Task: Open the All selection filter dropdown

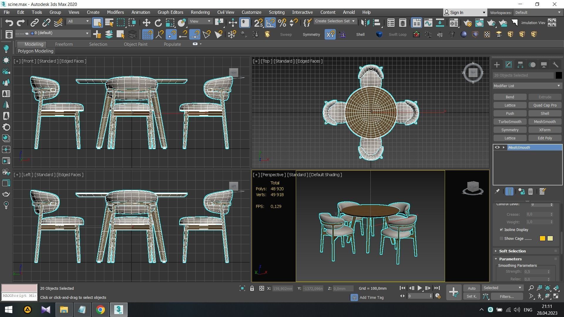Action: (78, 21)
